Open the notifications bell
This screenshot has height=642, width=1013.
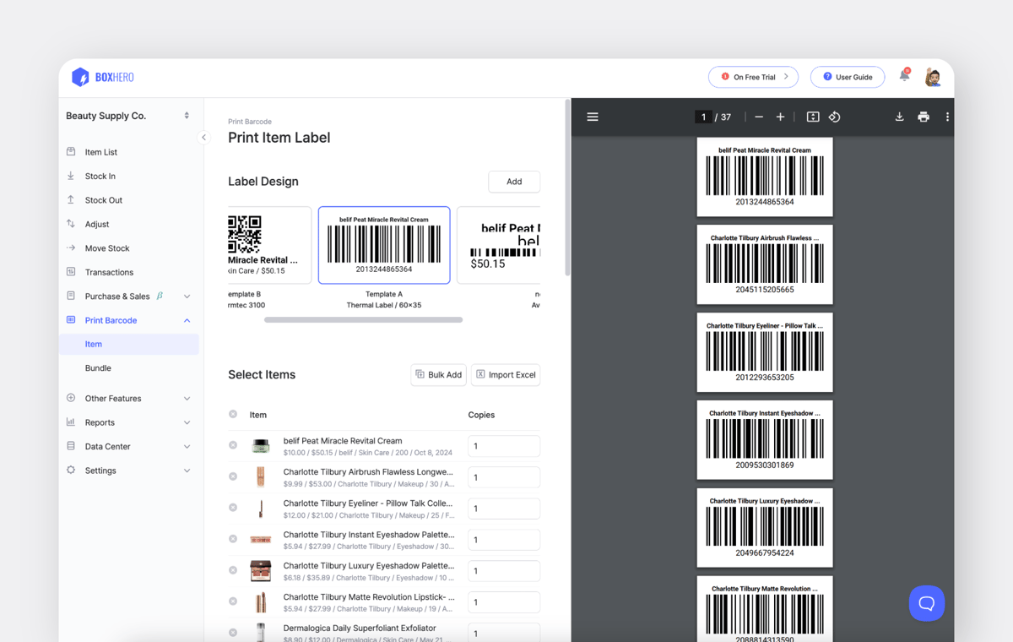904,76
